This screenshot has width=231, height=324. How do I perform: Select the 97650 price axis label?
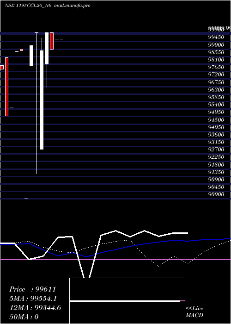click(216, 67)
